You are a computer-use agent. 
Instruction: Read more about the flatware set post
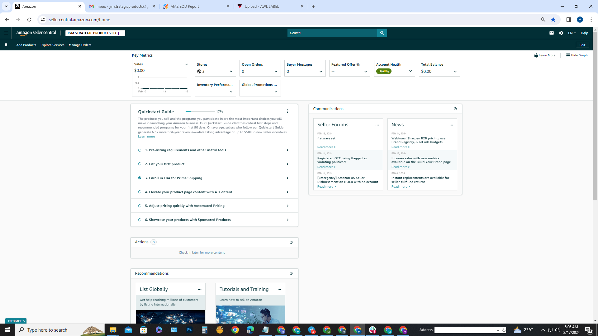point(326,147)
